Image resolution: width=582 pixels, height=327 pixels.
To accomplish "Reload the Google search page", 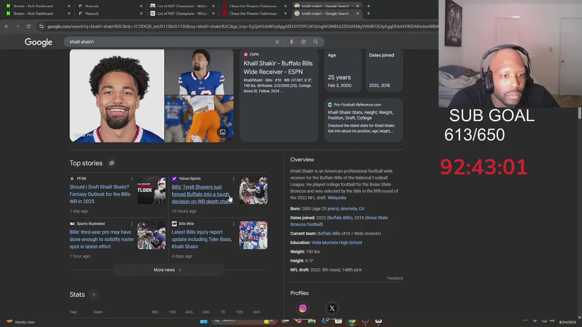I will (28, 26).
